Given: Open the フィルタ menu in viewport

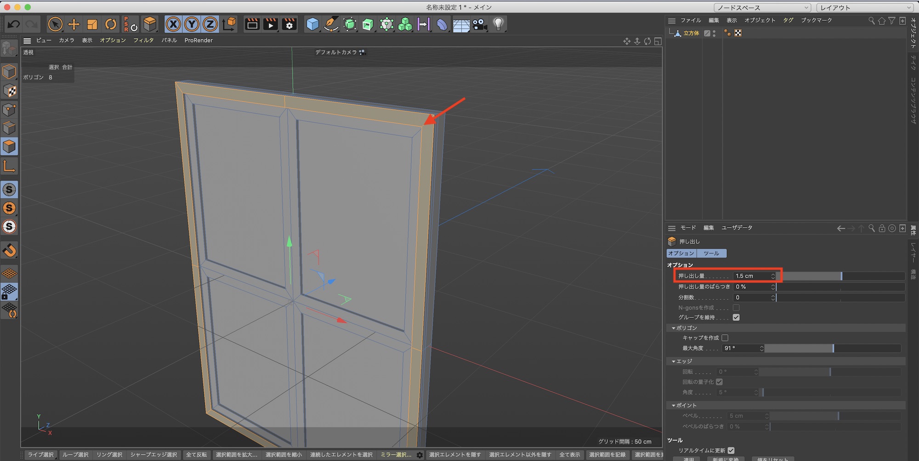Looking at the screenshot, I should point(143,40).
